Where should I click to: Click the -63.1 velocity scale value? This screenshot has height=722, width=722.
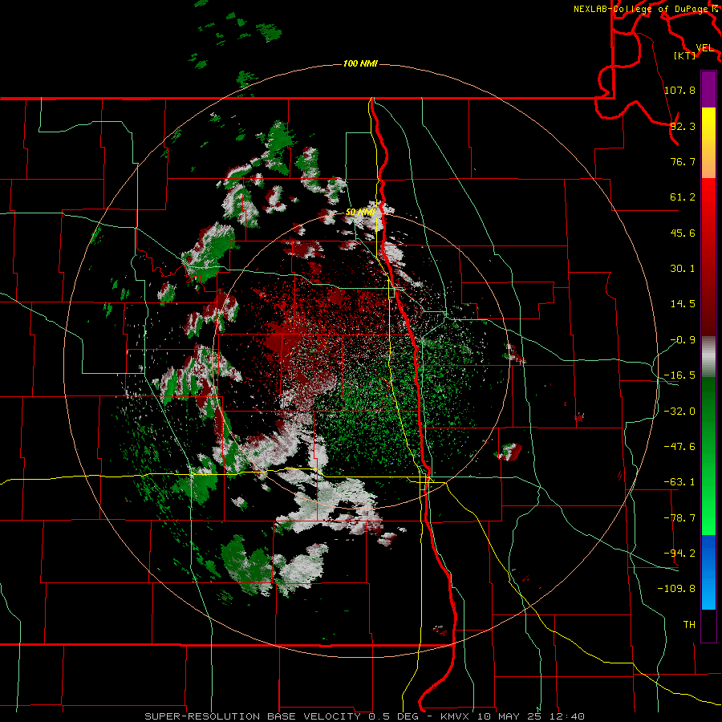pos(679,482)
